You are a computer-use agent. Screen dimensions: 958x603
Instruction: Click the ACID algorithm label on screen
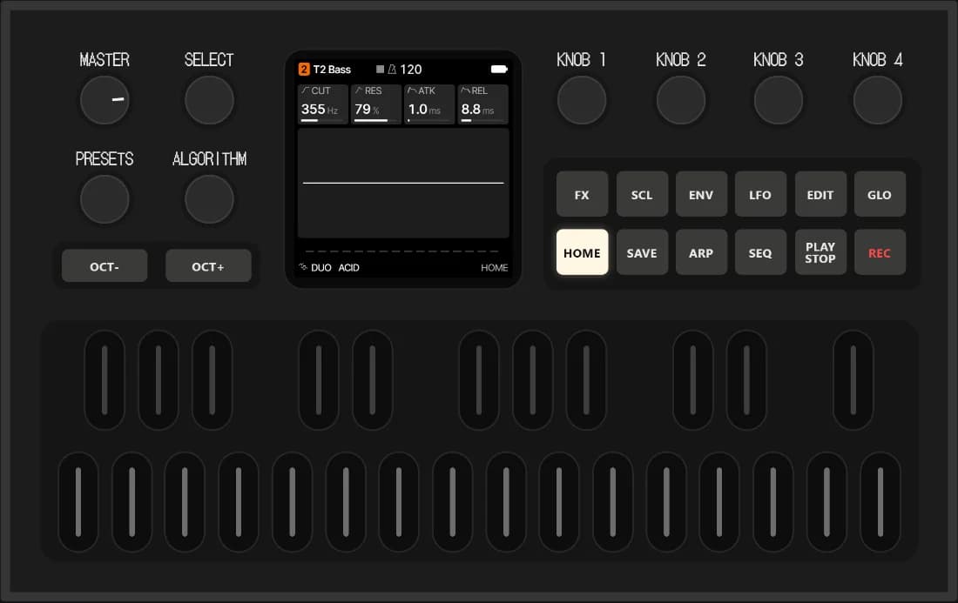349,268
